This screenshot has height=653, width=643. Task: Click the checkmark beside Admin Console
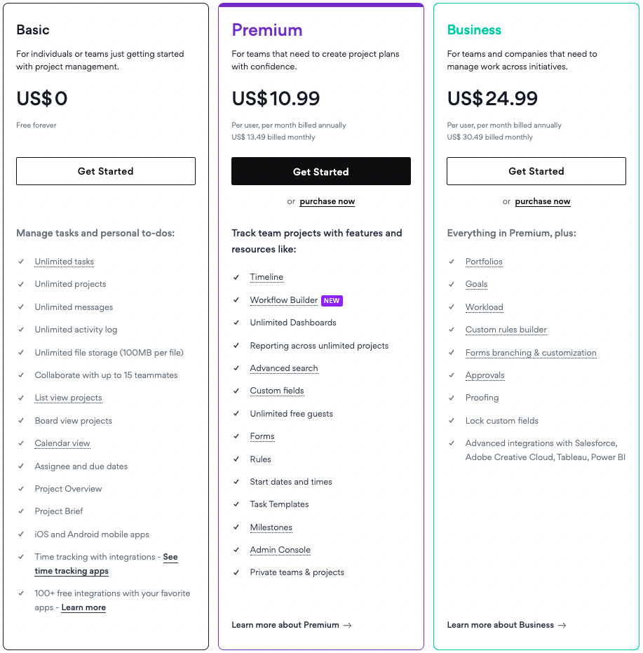236,550
